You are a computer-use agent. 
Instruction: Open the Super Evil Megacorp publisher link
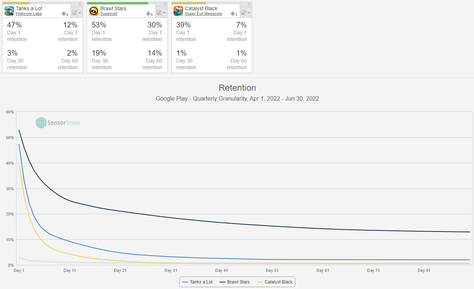[x=204, y=14]
